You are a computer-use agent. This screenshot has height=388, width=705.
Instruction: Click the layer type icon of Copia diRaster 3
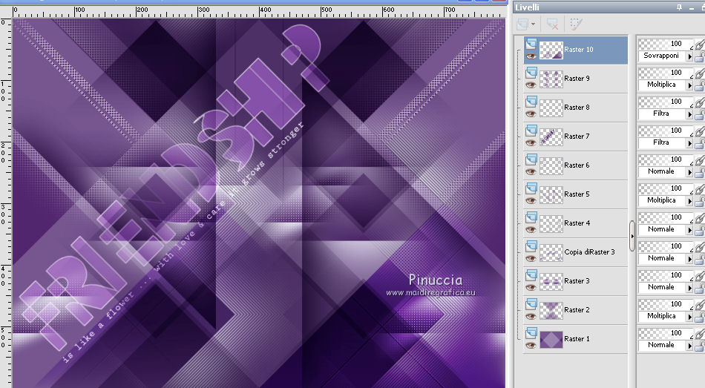coord(531,246)
